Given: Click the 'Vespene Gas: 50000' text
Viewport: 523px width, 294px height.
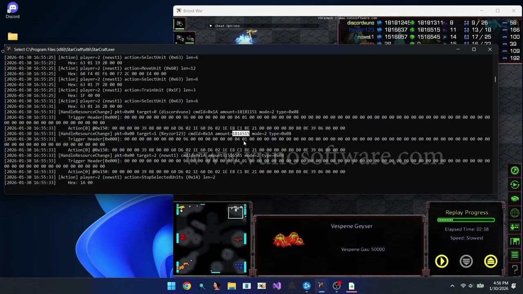Looking at the screenshot, I should tap(363, 249).
